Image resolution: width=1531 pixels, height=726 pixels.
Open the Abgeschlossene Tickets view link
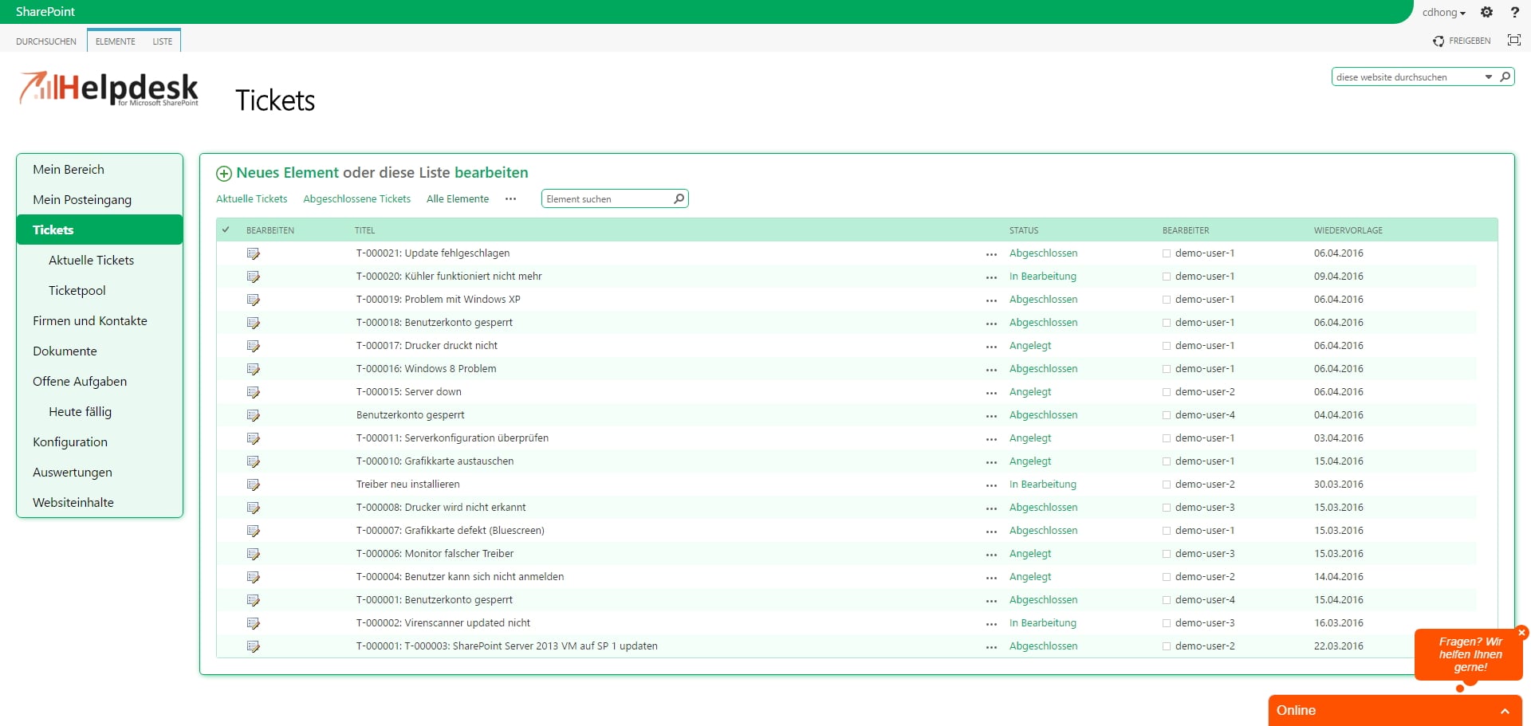[x=356, y=198]
